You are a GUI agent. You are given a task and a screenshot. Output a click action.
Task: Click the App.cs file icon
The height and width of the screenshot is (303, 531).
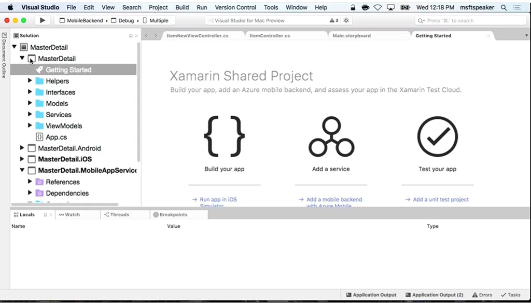[x=39, y=137]
